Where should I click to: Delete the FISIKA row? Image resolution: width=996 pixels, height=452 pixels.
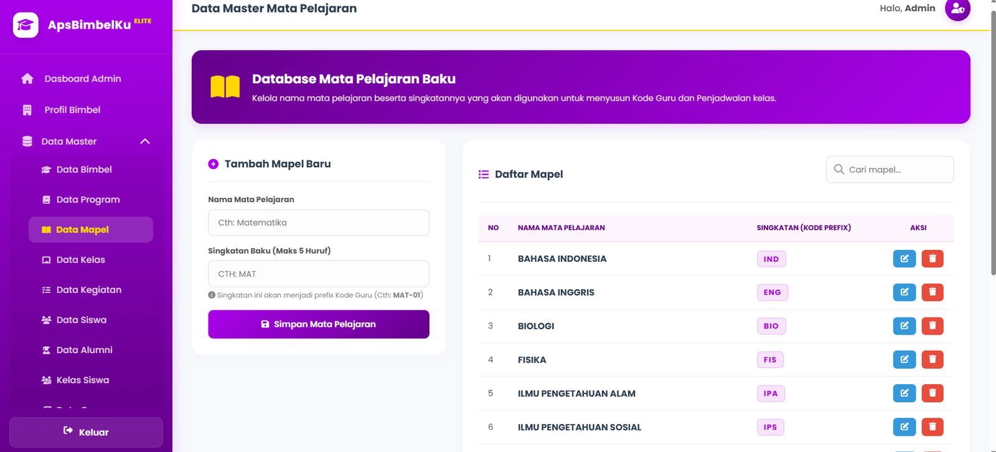[x=933, y=359]
